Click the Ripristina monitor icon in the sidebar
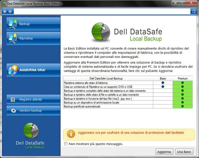The height and width of the screenshot is (158, 199). [13, 38]
